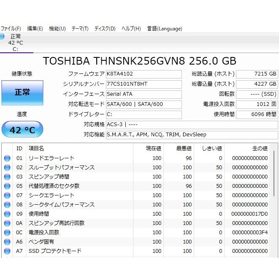The height and width of the screenshot is (279, 279).
Task: Click status icon for 0C 電源投入回数
Action: coord(7,233)
